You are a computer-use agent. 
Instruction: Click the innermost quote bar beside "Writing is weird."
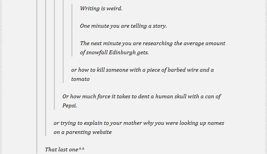pos(72,30)
